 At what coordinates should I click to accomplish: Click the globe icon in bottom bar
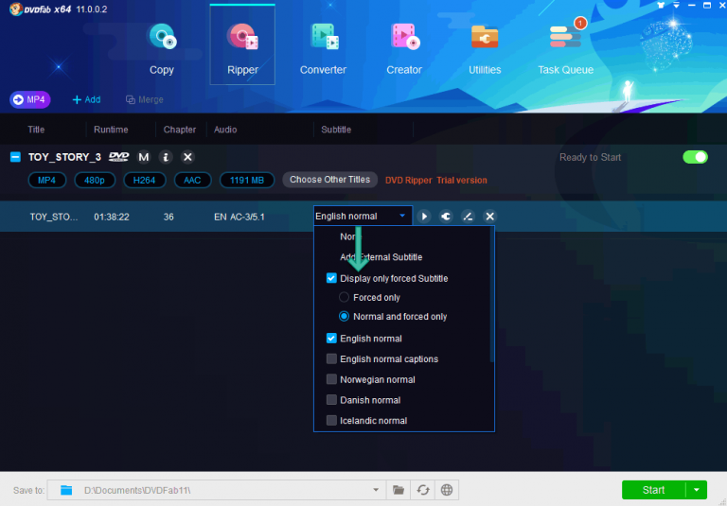447,490
